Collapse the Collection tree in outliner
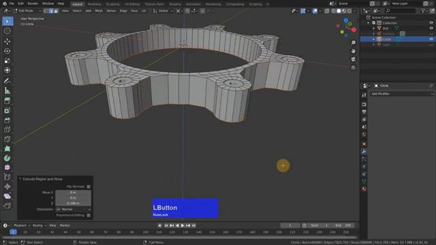This screenshot has width=436, height=245. [369, 22]
